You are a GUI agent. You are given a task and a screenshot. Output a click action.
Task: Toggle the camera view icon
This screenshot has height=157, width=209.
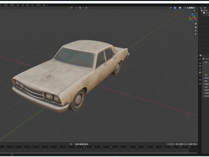pos(196,31)
